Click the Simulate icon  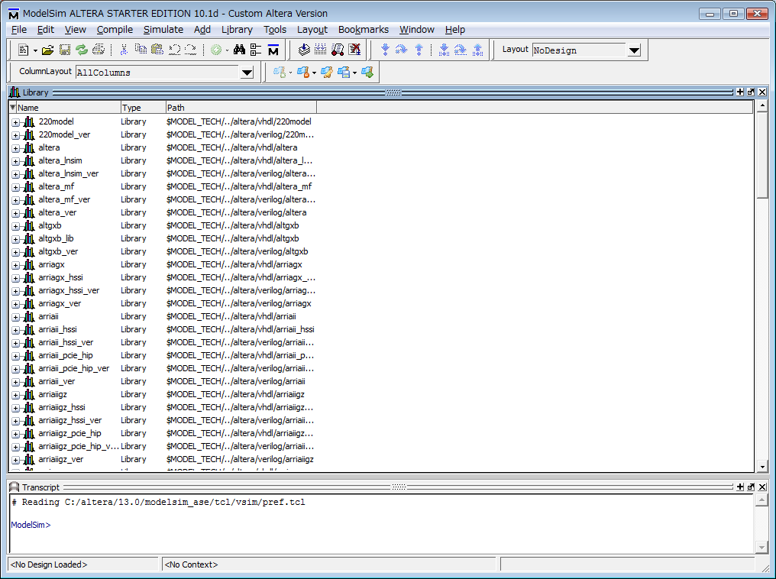(338, 50)
